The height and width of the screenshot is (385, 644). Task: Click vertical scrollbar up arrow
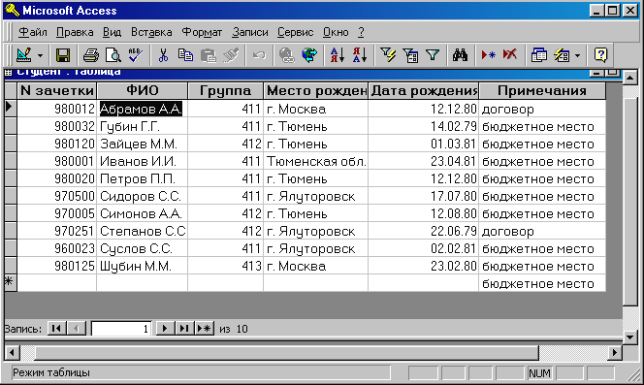pos(630,77)
